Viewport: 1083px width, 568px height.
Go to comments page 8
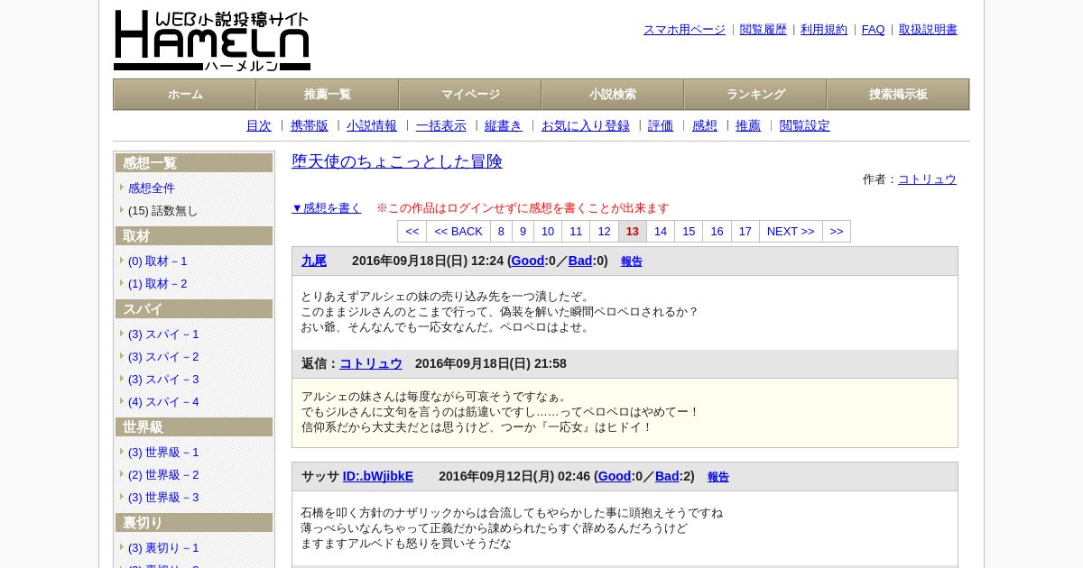tap(501, 232)
